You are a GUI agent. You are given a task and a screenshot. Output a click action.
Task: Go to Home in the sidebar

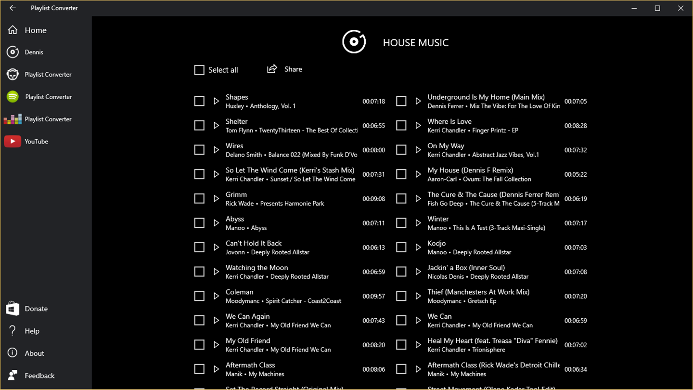point(35,30)
